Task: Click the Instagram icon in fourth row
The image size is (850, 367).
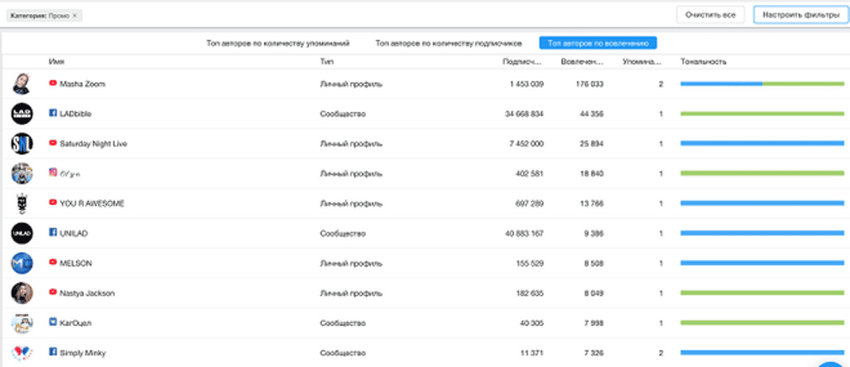Action: (x=52, y=173)
